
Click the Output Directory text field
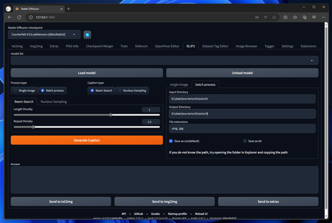(x=242, y=114)
